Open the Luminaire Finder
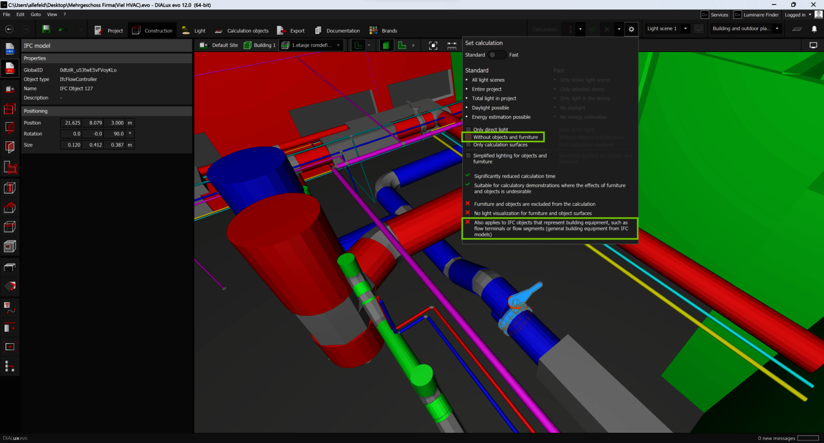The image size is (824, 443). coord(756,15)
